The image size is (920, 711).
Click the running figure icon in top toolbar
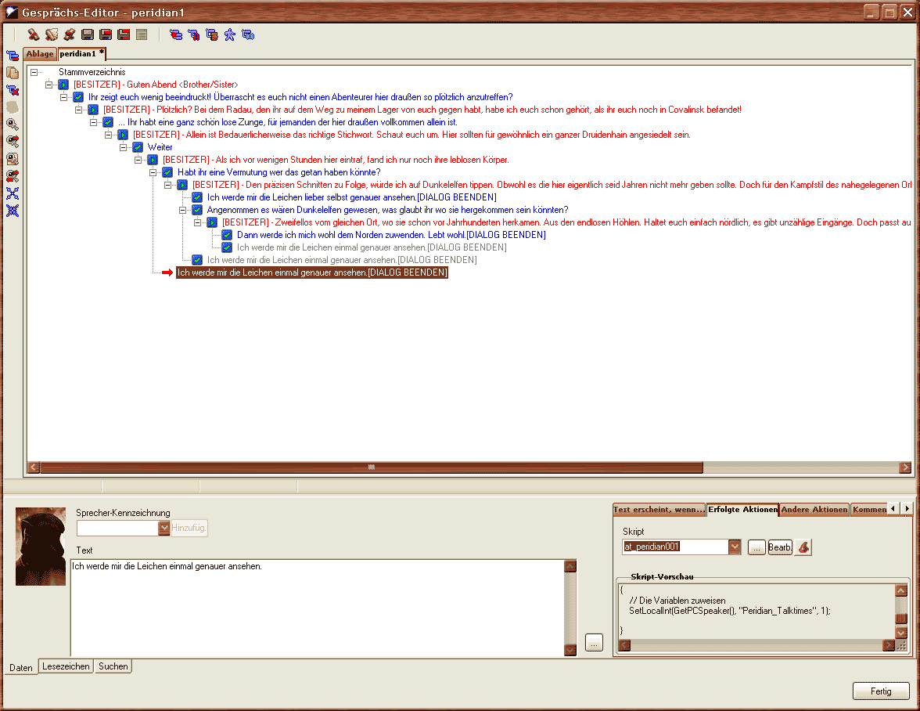(x=230, y=34)
